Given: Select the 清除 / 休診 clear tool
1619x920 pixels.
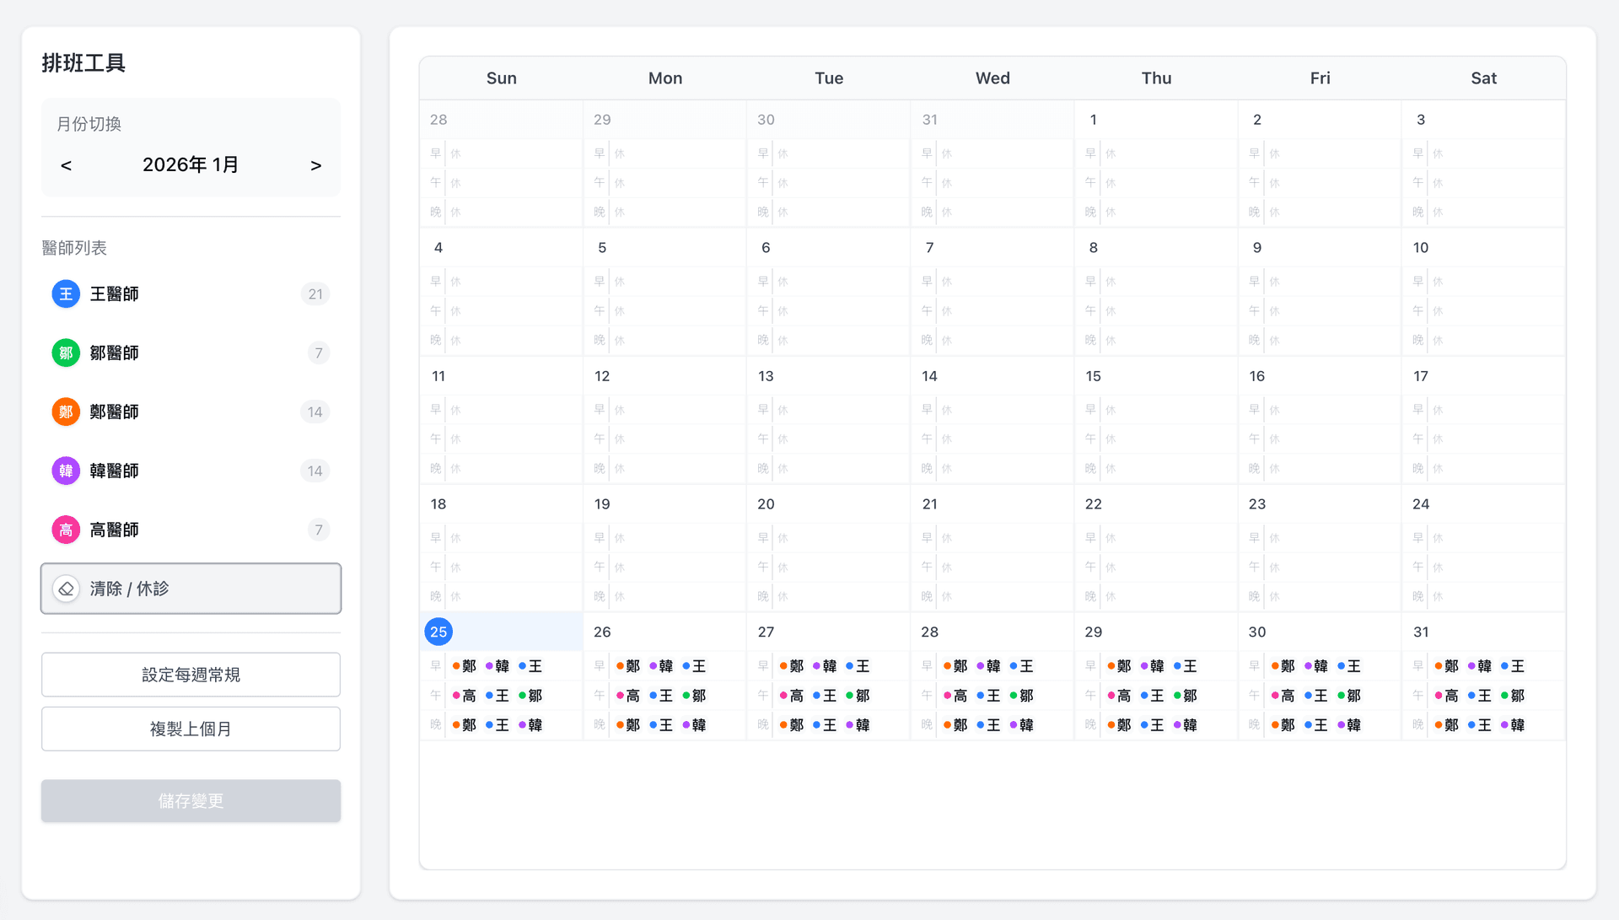Looking at the screenshot, I should click(191, 589).
